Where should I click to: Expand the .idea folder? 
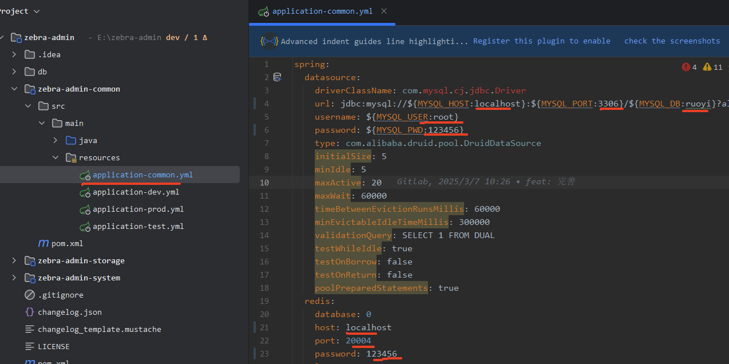tap(14, 54)
